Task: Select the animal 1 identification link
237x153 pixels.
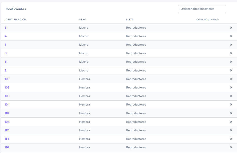Action: pos(5,45)
